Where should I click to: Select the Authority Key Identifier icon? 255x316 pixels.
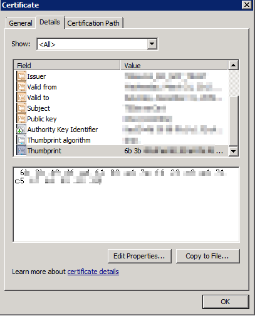point(21,130)
